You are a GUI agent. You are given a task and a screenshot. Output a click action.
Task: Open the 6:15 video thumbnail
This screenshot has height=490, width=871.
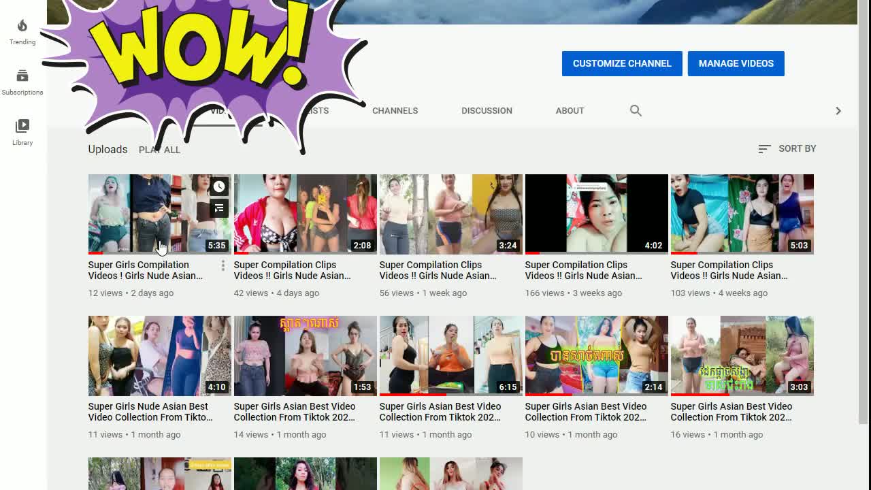(451, 356)
